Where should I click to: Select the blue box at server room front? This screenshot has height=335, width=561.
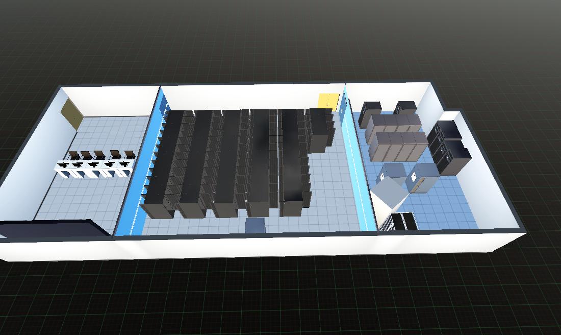(x=255, y=225)
